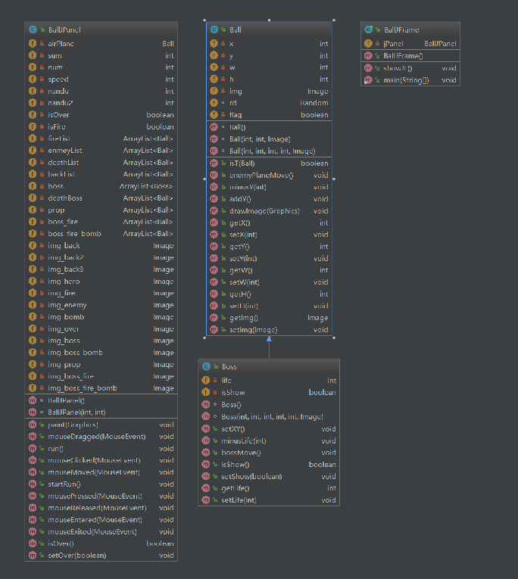Click the top-center selection handle of Ball
The image size is (518, 579).
pos(269,20)
